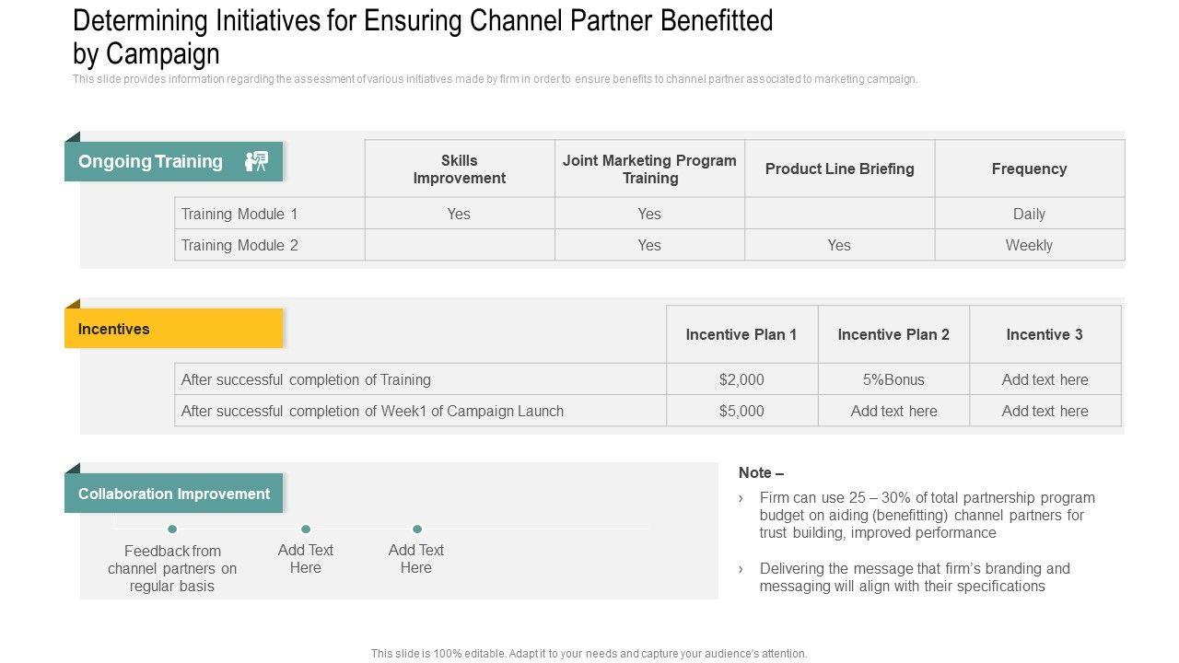Click the Note heading text
Image resolution: width=1179 pixels, height=663 pixels.
point(761,472)
